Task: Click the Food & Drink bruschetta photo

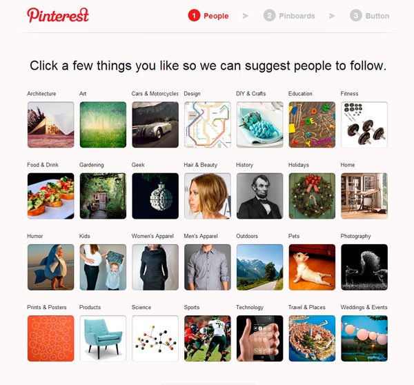Action: pos(50,196)
